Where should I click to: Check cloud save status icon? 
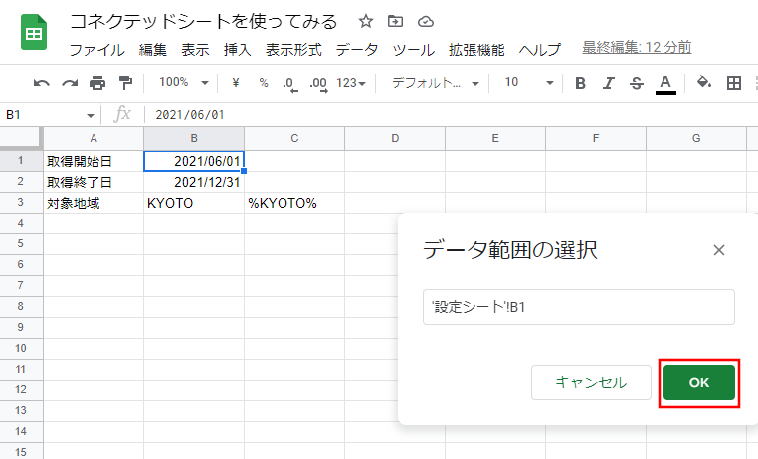[426, 21]
